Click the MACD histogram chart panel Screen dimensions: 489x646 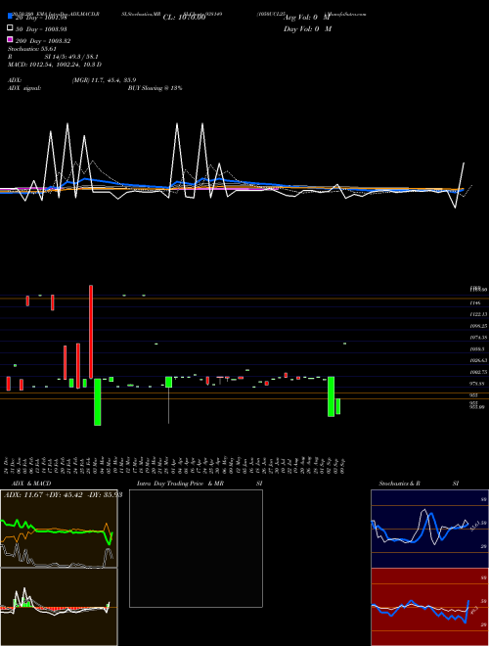pos(59,607)
